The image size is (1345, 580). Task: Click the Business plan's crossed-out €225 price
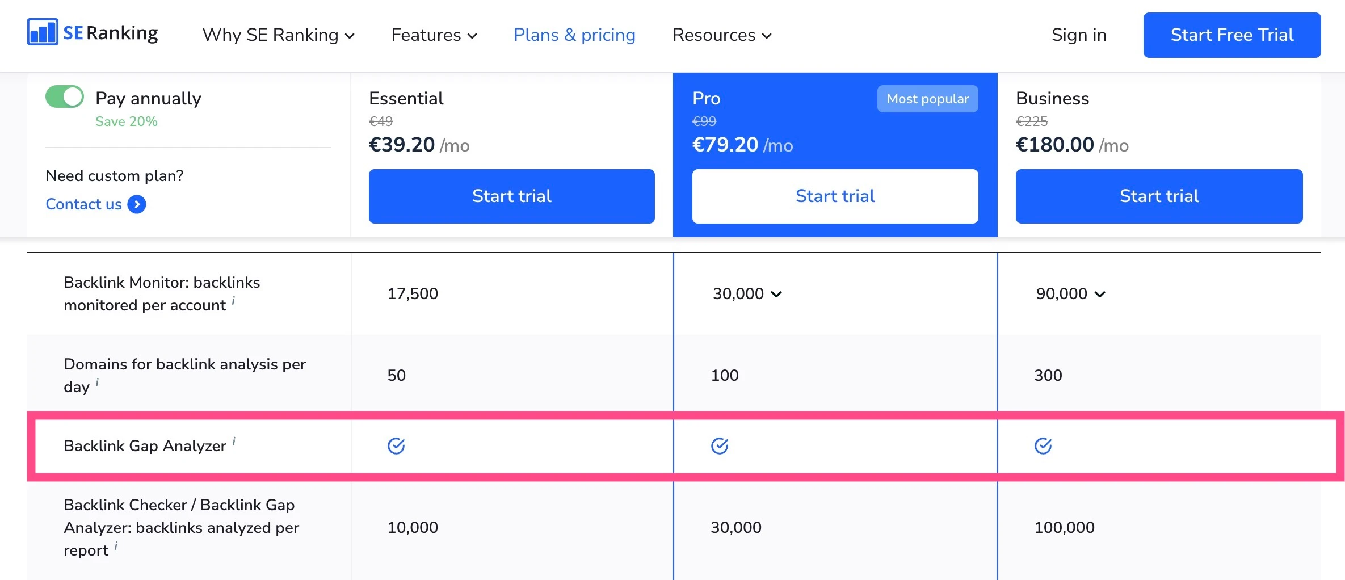(1032, 121)
